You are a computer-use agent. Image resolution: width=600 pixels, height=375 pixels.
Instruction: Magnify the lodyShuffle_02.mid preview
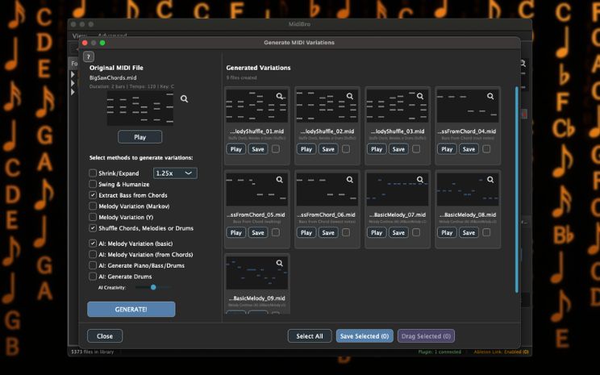click(x=350, y=96)
